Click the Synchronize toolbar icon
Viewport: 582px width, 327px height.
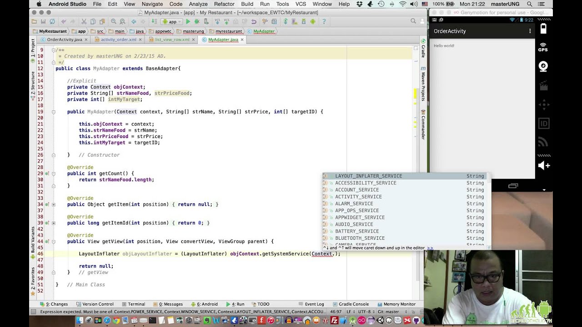click(52, 21)
